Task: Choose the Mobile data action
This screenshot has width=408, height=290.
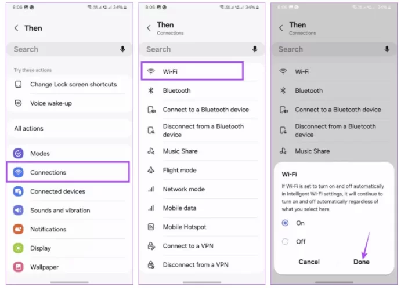Action: pos(179,208)
